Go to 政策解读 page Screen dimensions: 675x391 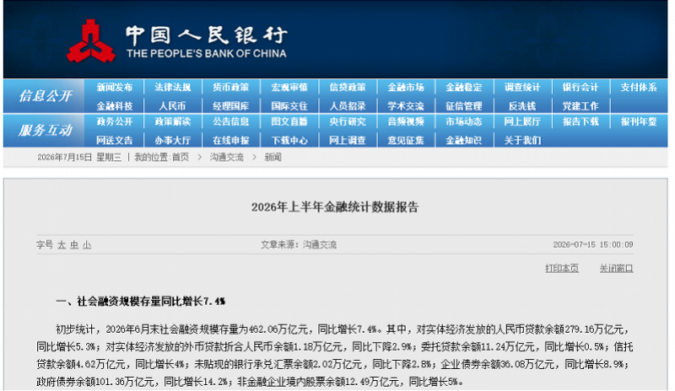point(173,121)
